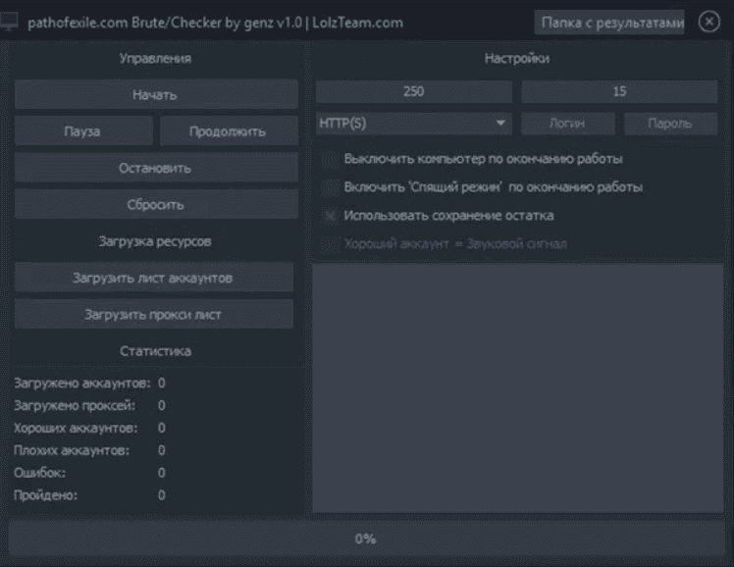Click the 'Загрузка ресурсов' section header

pyautogui.click(x=155, y=241)
